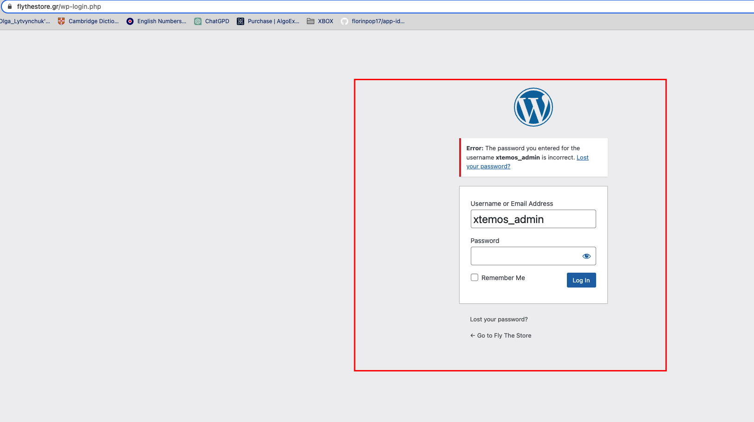Click the Remember Me label
The width and height of the screenshot is (754, 422).
tap(503, 278)
